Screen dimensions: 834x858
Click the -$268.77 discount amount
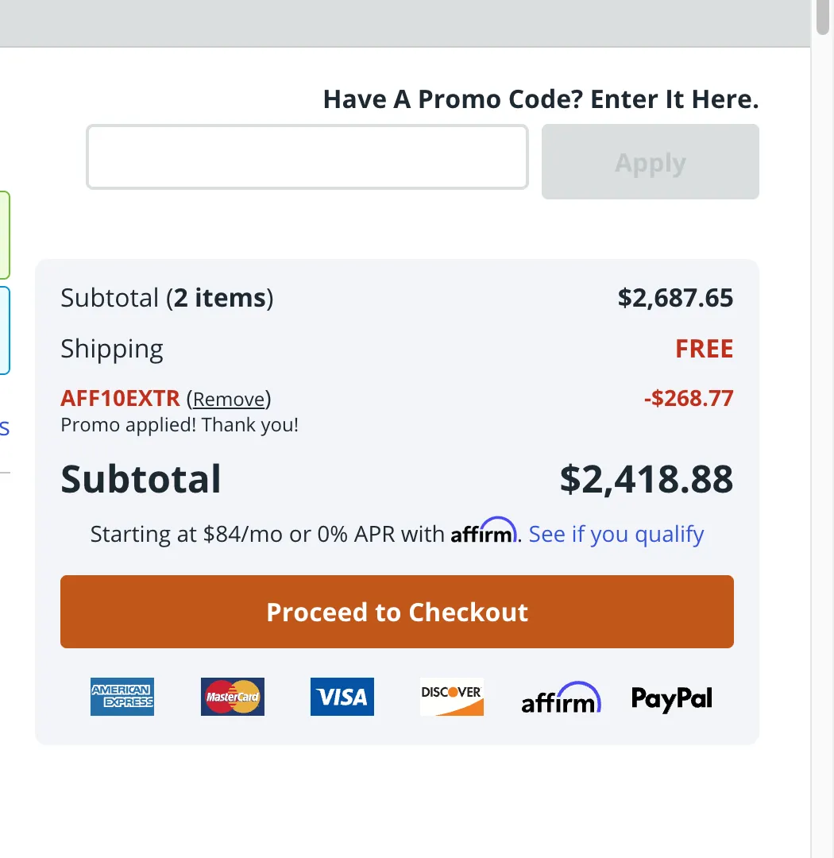click(x=689, y=398)
